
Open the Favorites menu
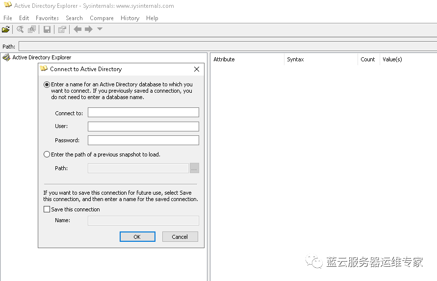[47, 18]
